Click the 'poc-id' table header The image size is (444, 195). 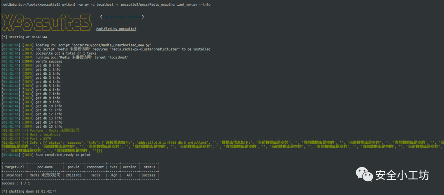(x=73, y=167)
